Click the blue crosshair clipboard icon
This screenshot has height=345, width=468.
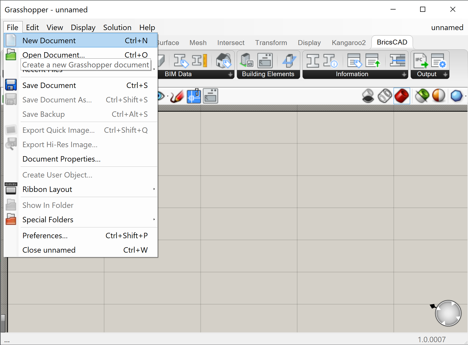pyautogui.click(x=194, y=96)
